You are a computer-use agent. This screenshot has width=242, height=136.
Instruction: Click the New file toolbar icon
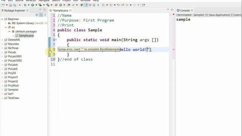click(3, 5)
